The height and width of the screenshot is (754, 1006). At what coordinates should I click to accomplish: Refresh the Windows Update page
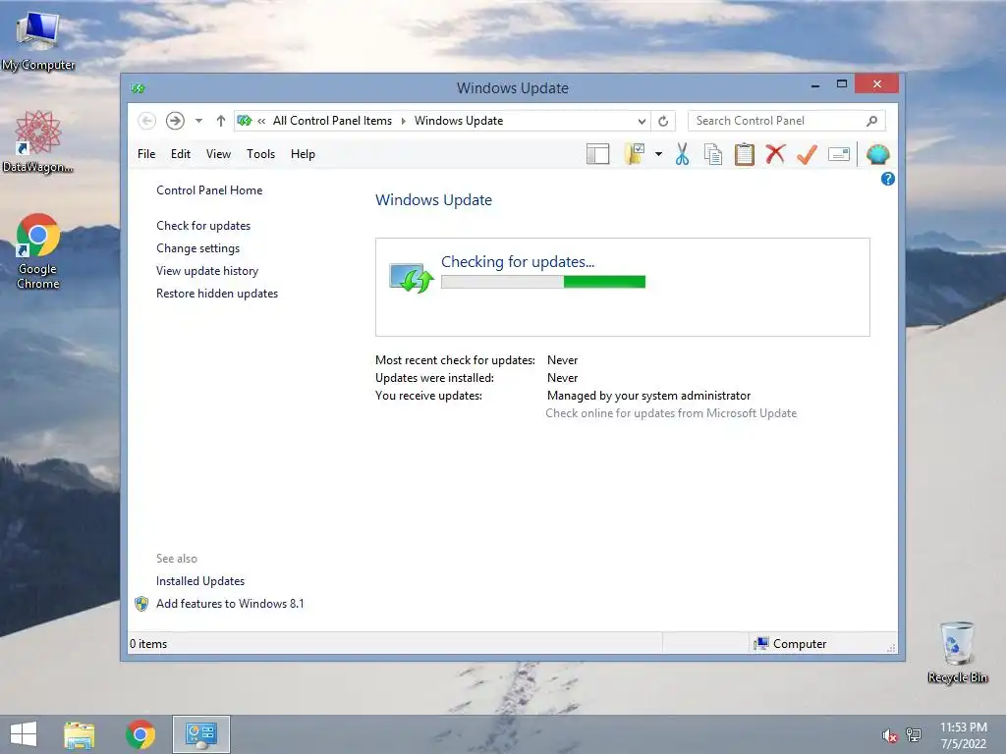pos(663,121)
